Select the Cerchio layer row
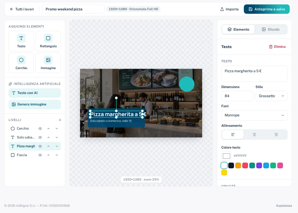This screenshot has height=213, width=298. tap(34, 129)
